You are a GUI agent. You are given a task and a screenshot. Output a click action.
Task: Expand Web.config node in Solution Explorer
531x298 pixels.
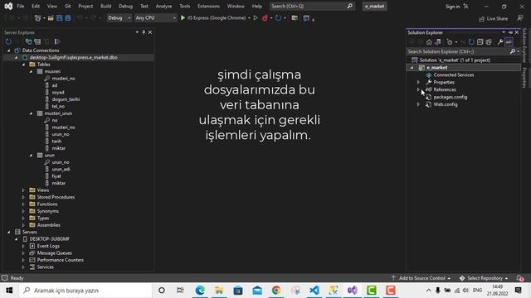pos(418,104)
